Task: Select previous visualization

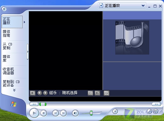Action: point(40,93)
